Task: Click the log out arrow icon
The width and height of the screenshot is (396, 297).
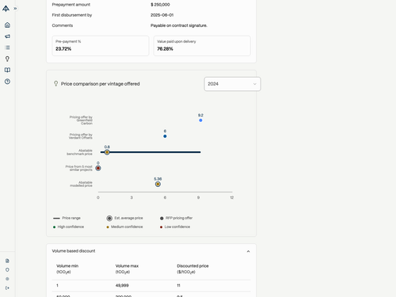Action: [x=7, y=287]
